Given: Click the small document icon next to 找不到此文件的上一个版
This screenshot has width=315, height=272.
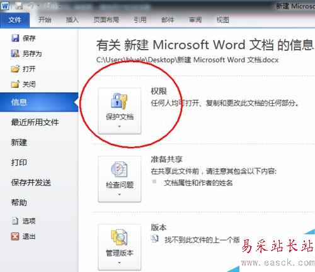Looking at the screenshot, I should click(154, 239).
